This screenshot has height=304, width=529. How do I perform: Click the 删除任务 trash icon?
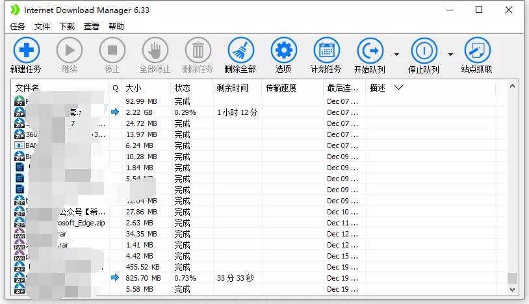pos(198,50)
